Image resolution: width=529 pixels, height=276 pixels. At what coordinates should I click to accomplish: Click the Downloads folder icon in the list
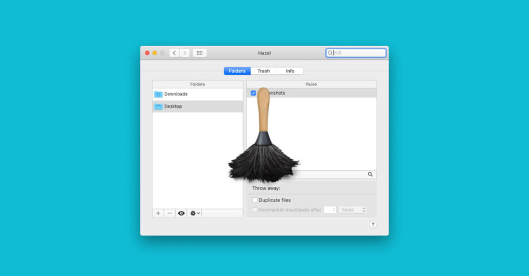pyautogui.click(x=158, y=94)
